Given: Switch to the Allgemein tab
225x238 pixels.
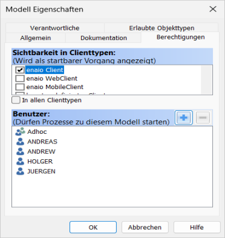Looking at the screenshot, I should point(36,38).
